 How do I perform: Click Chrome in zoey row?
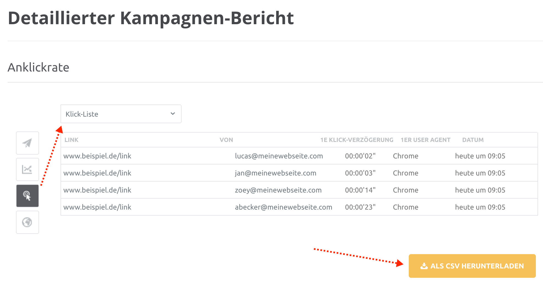(406, 190)
